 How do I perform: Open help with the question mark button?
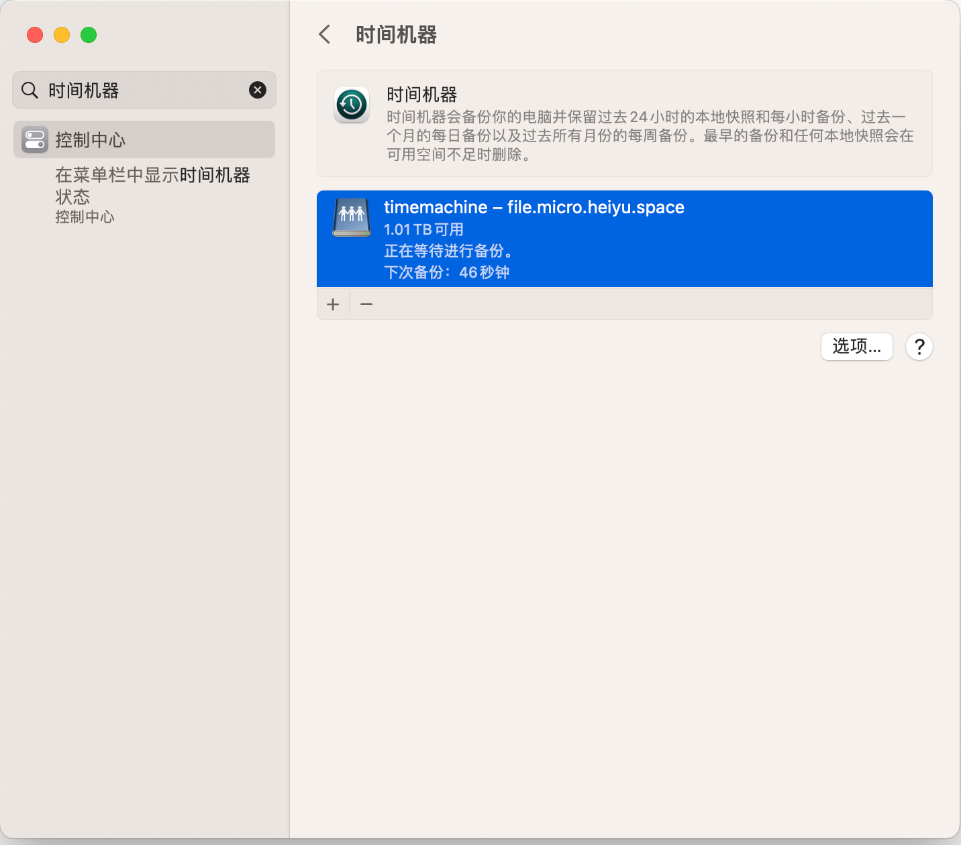(919, 347)
